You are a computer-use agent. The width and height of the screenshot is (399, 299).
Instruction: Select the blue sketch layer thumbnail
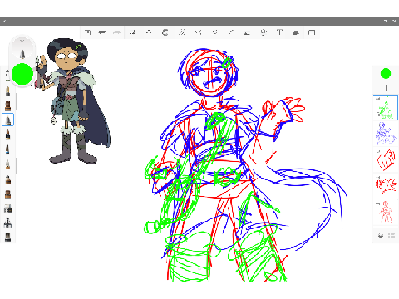point(386,134)
